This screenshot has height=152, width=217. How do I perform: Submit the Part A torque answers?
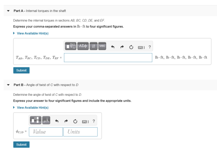(21, 70)
